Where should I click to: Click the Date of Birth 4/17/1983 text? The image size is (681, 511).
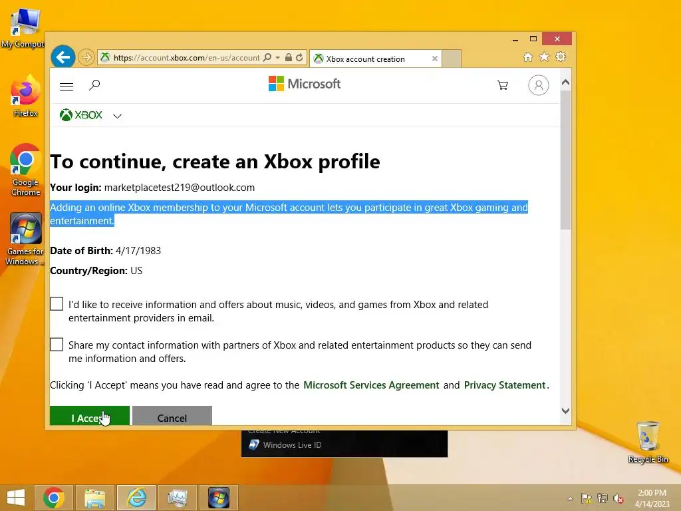point(106,251)
